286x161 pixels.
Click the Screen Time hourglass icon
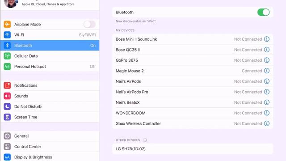pyautogui.click(x=7, y=117)
